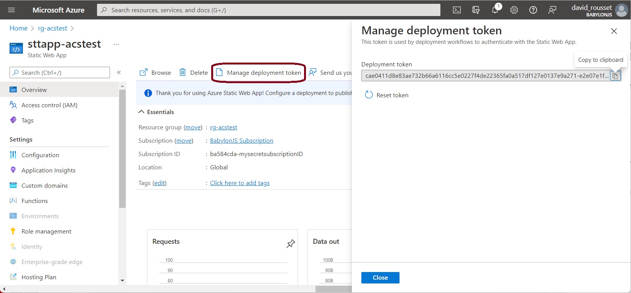This screenshot has width=631, height=293.
Task: Open Role management
Action: (46, 231)
